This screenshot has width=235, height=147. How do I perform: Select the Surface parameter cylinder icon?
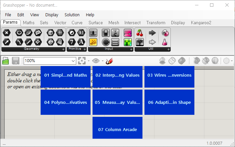pos(51,42)
